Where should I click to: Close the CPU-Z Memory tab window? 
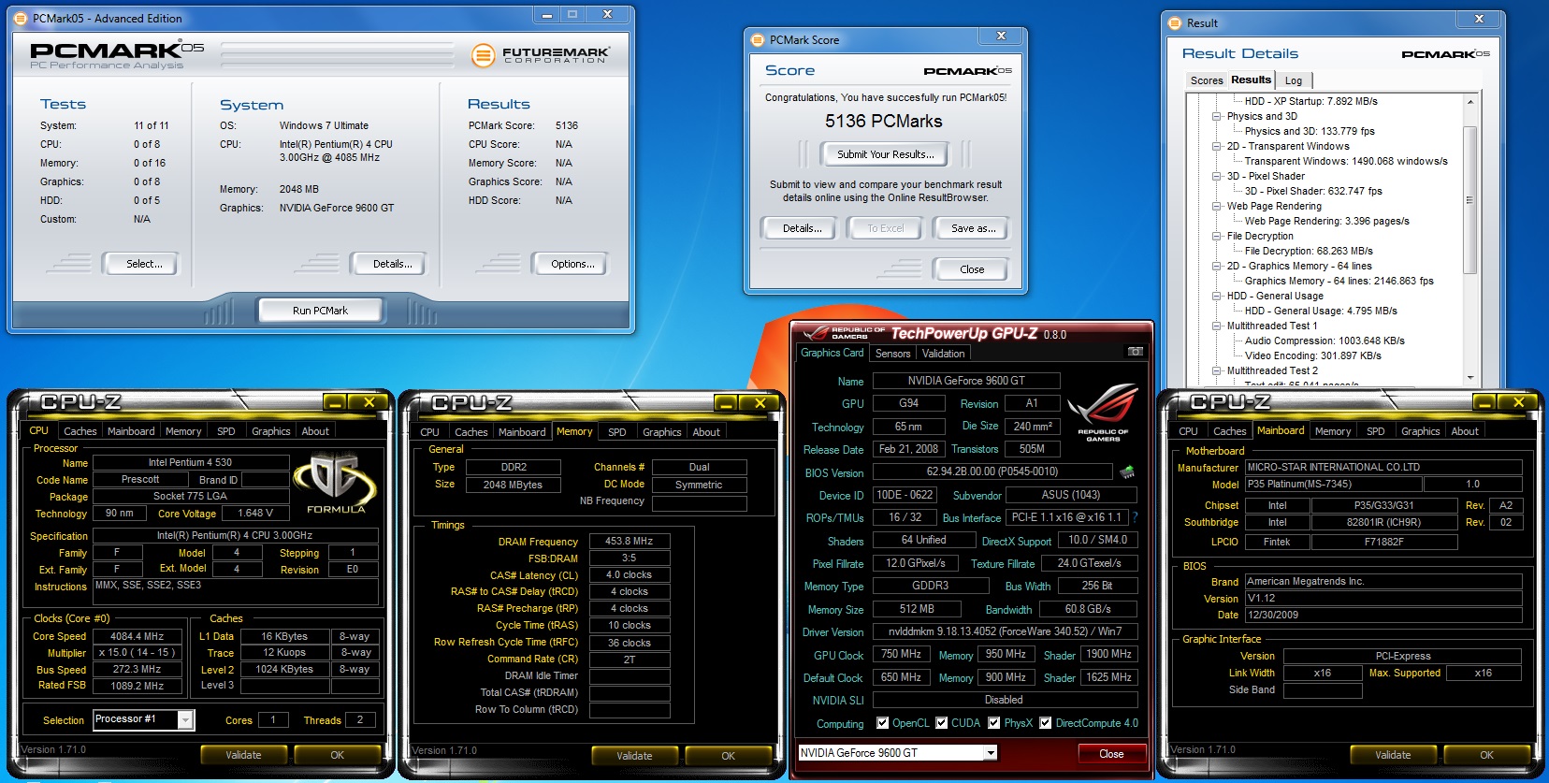[x=760, y=403]
